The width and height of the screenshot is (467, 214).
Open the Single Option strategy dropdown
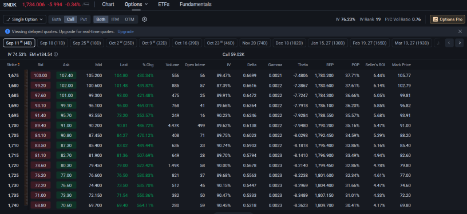[25, 19]
